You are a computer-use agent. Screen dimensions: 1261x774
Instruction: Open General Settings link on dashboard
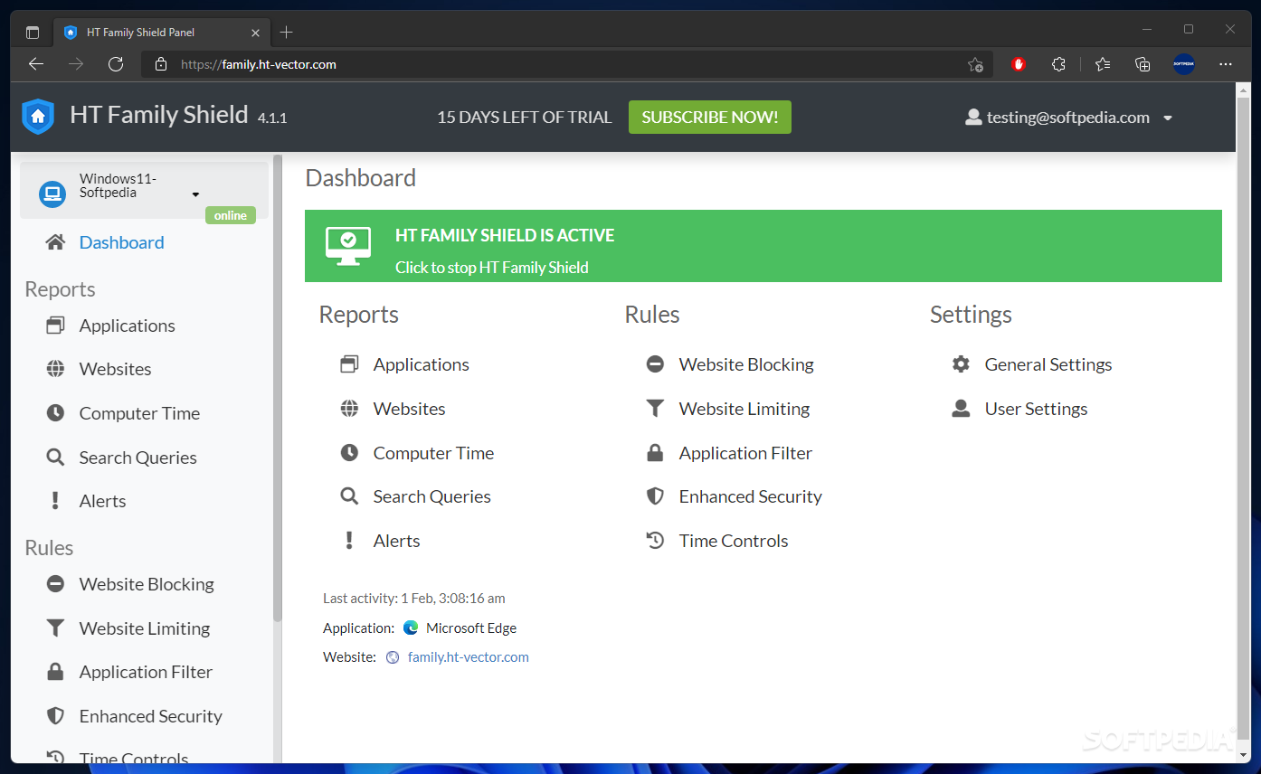1048,364
